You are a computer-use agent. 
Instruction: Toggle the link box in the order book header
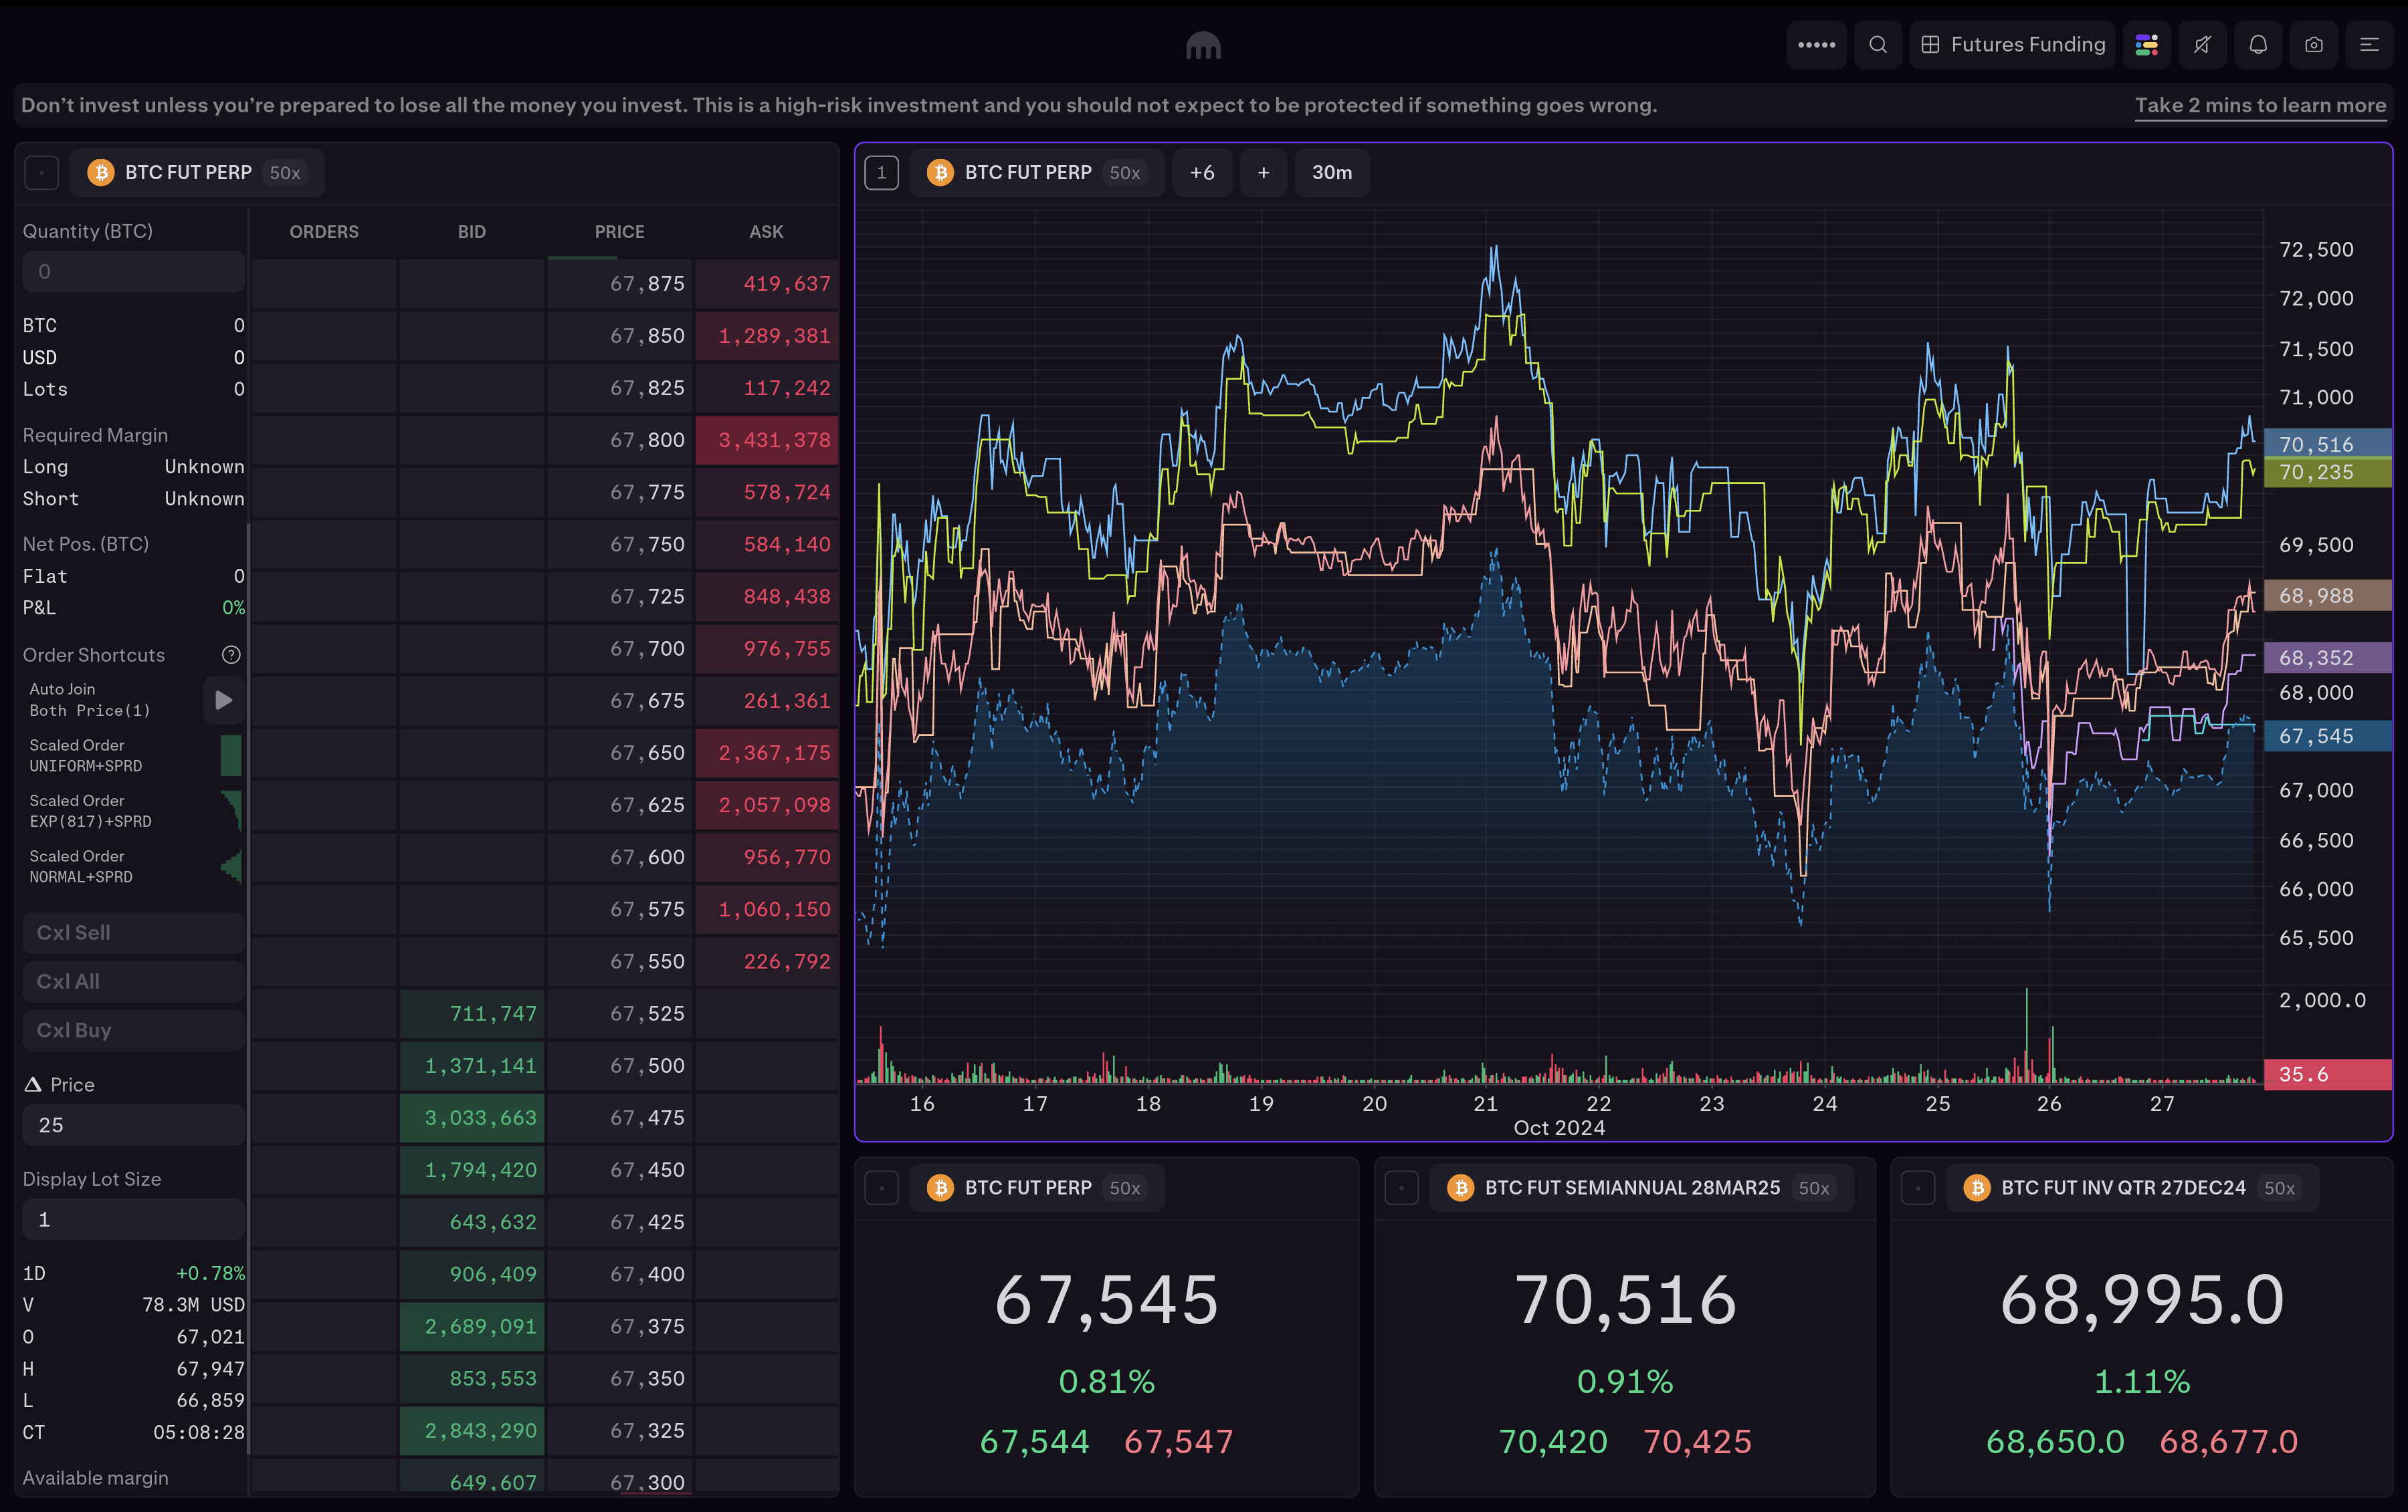pos(41,173)
